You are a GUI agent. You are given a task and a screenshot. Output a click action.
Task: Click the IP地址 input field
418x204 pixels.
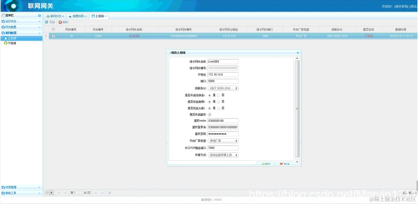point(223,74)
